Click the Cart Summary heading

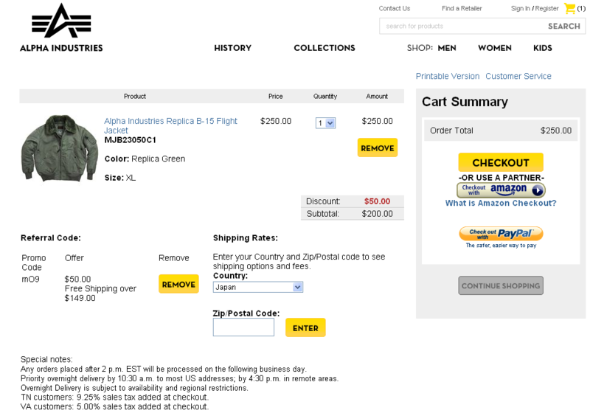point(465,102)
